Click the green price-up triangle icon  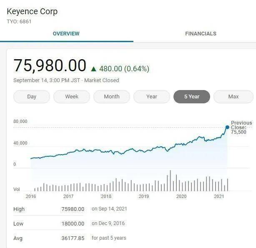click(93, 69)
